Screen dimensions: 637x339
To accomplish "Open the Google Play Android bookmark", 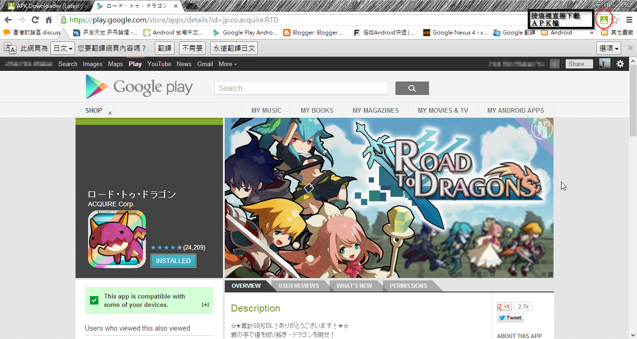I will click(x=245, y=33).
